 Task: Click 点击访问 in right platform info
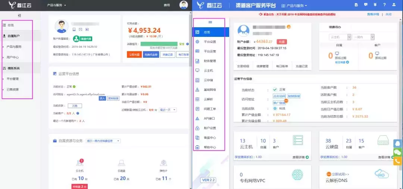(x=279, y=96)
